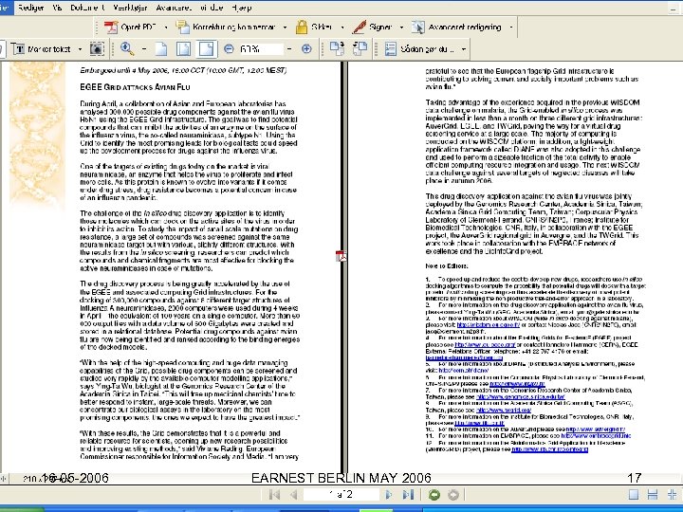Go to the first page

point(274,495)
